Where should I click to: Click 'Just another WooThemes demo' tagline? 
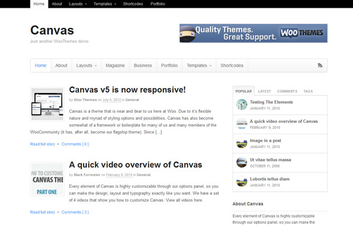(59, 41)
